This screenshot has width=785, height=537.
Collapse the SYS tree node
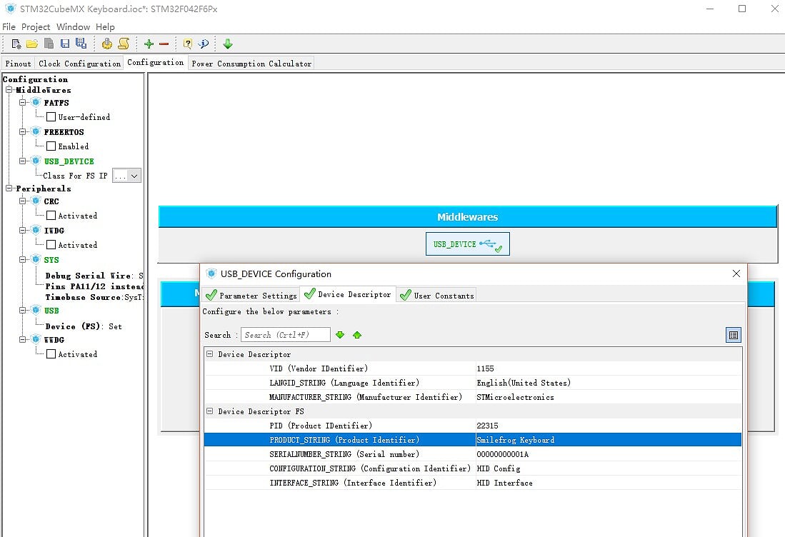(x=23, y=260)
